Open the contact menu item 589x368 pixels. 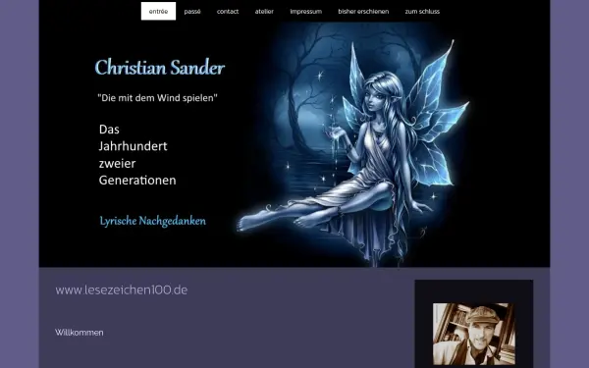[228, 11]
